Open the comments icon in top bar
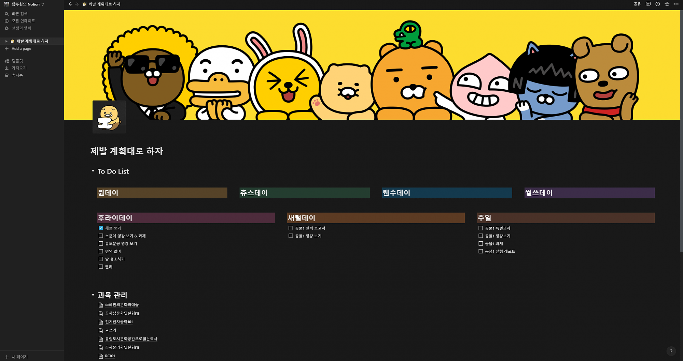The height and width of the screenshot is (361, 683). pyautogui.click(x=648, y=4)
